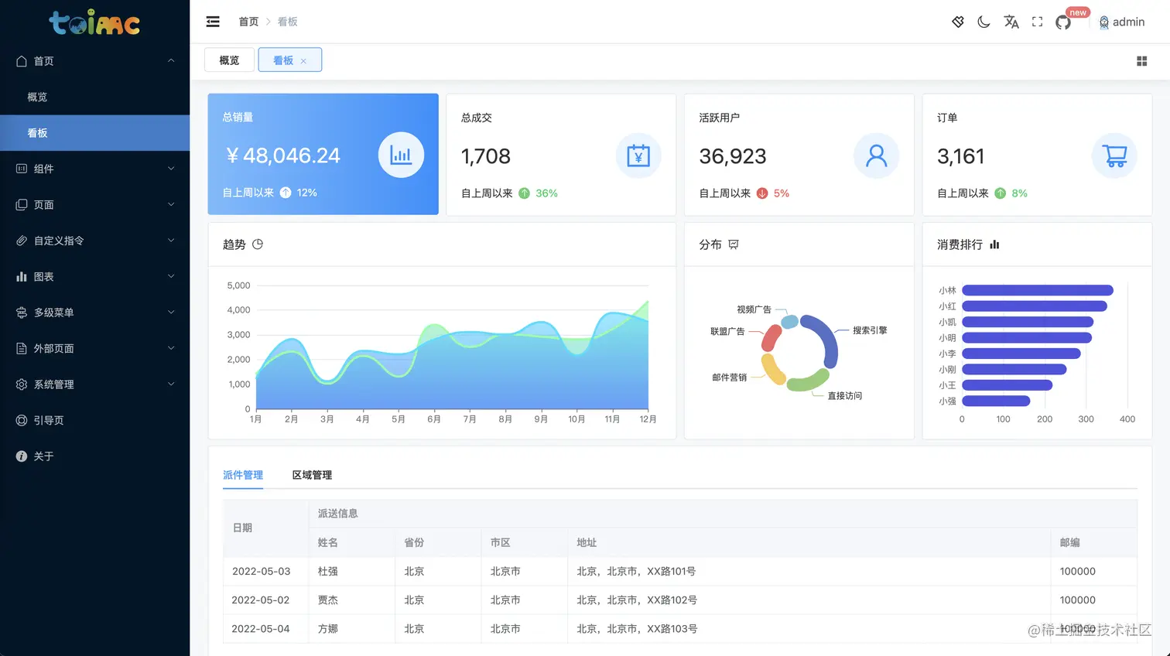Switch to the 概览 tab
Screen dimensions: 1170x656
(229, 60)
